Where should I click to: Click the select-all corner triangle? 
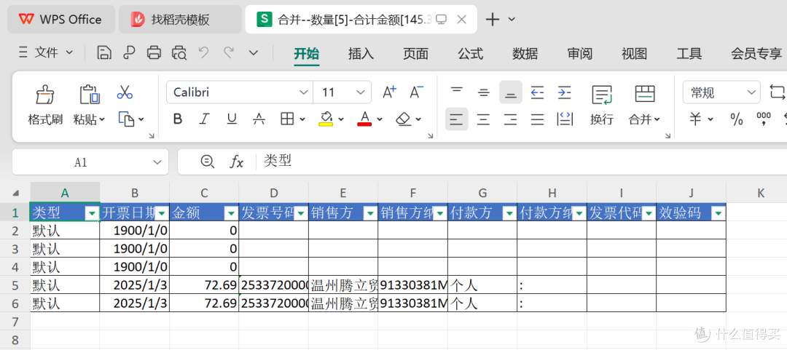click(x=15, y=193)
